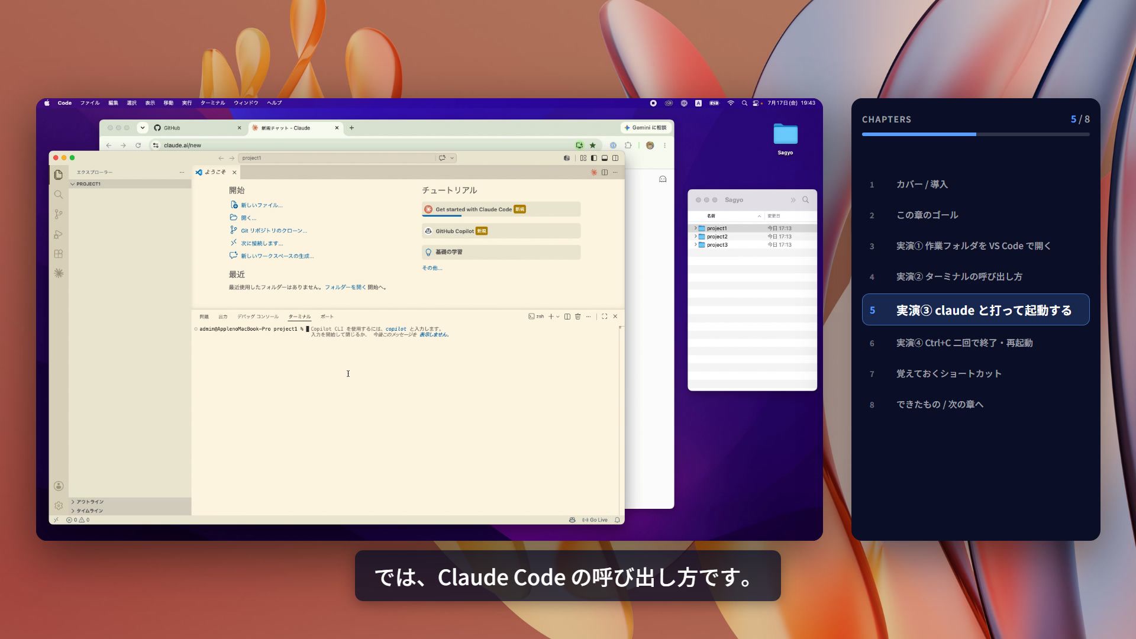This screenshot has width=1136, height=639.
Task: Click the notifications bell in the status bar
Action: (617, 520)
